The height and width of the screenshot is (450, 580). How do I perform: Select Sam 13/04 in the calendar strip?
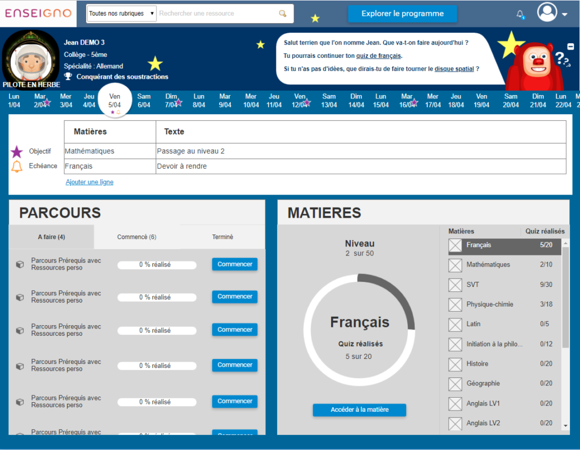coord(329,101)
